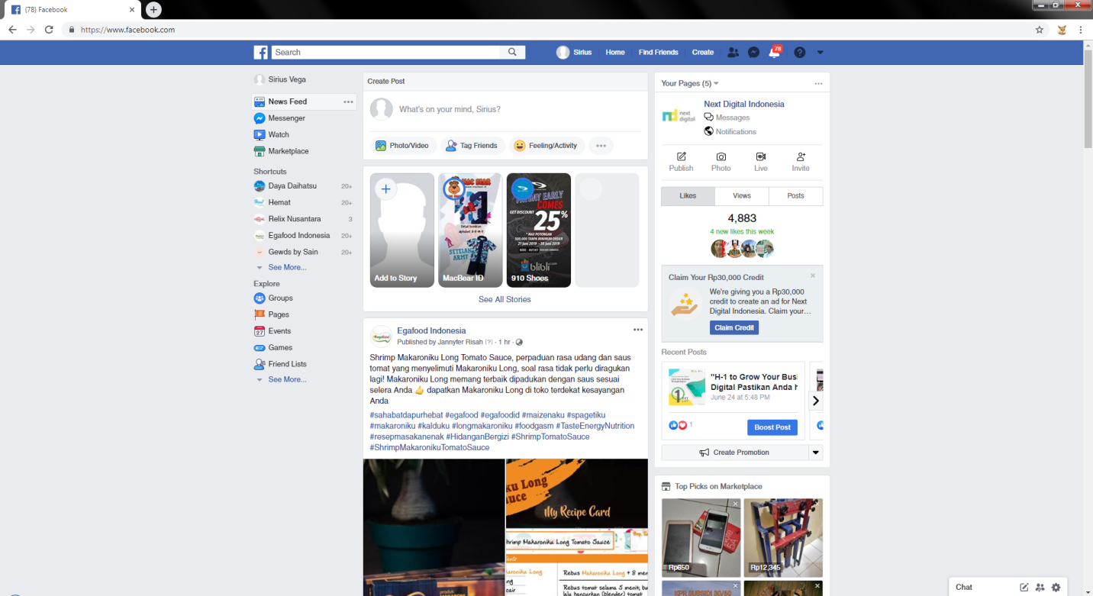Open the Create menu in top bar
The width and height of the screenshot is (1093, 596).
pyautogui.click(x=703, y=53)
